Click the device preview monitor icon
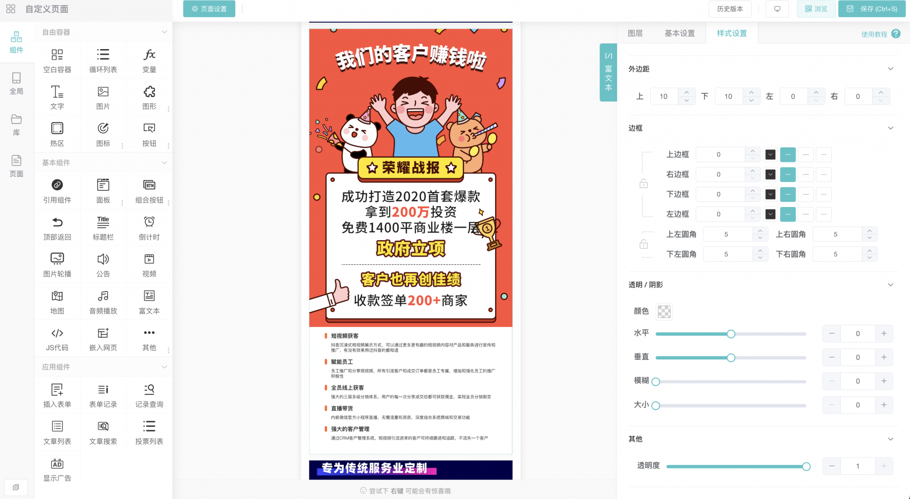 [x=777, y=9]
